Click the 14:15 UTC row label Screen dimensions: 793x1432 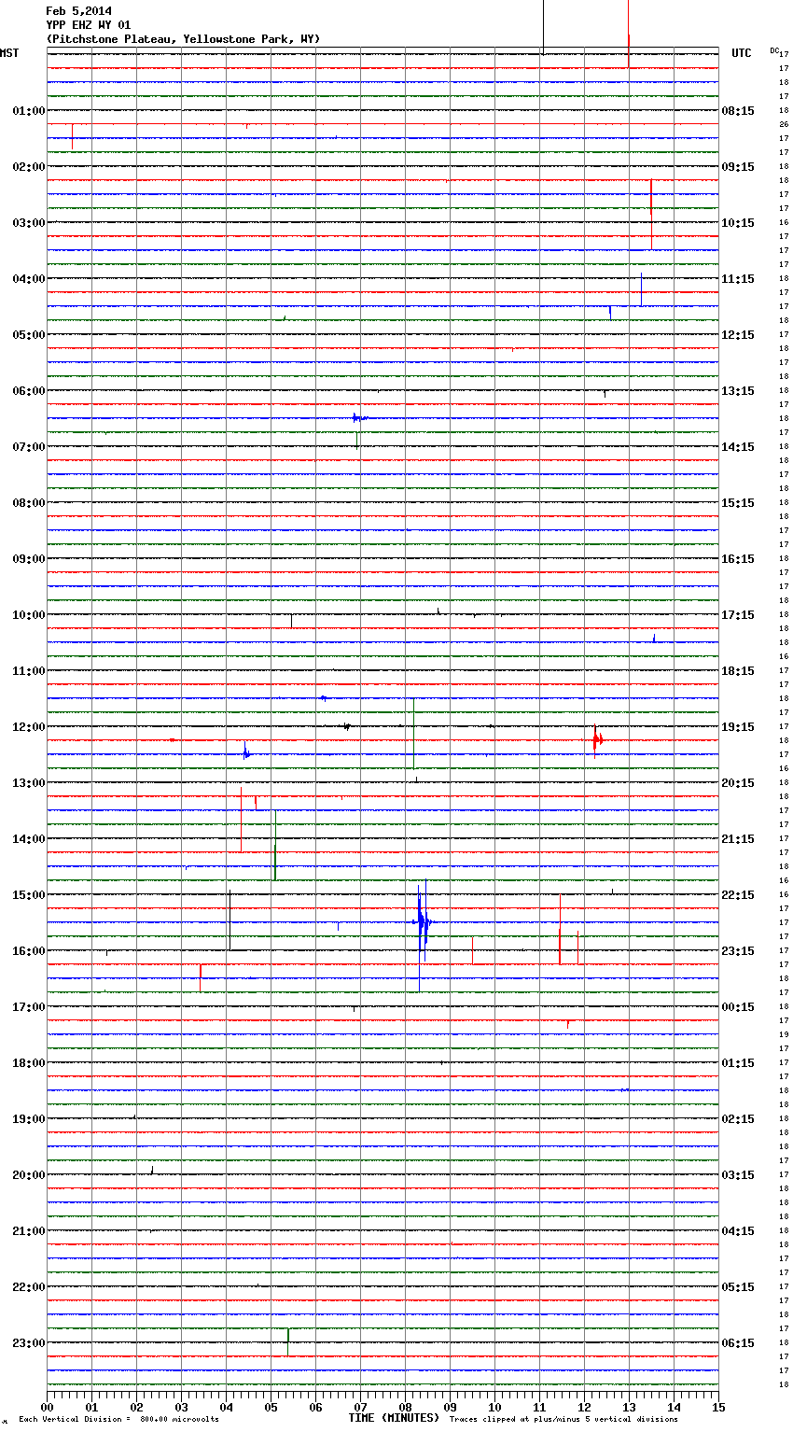(738, 446)
